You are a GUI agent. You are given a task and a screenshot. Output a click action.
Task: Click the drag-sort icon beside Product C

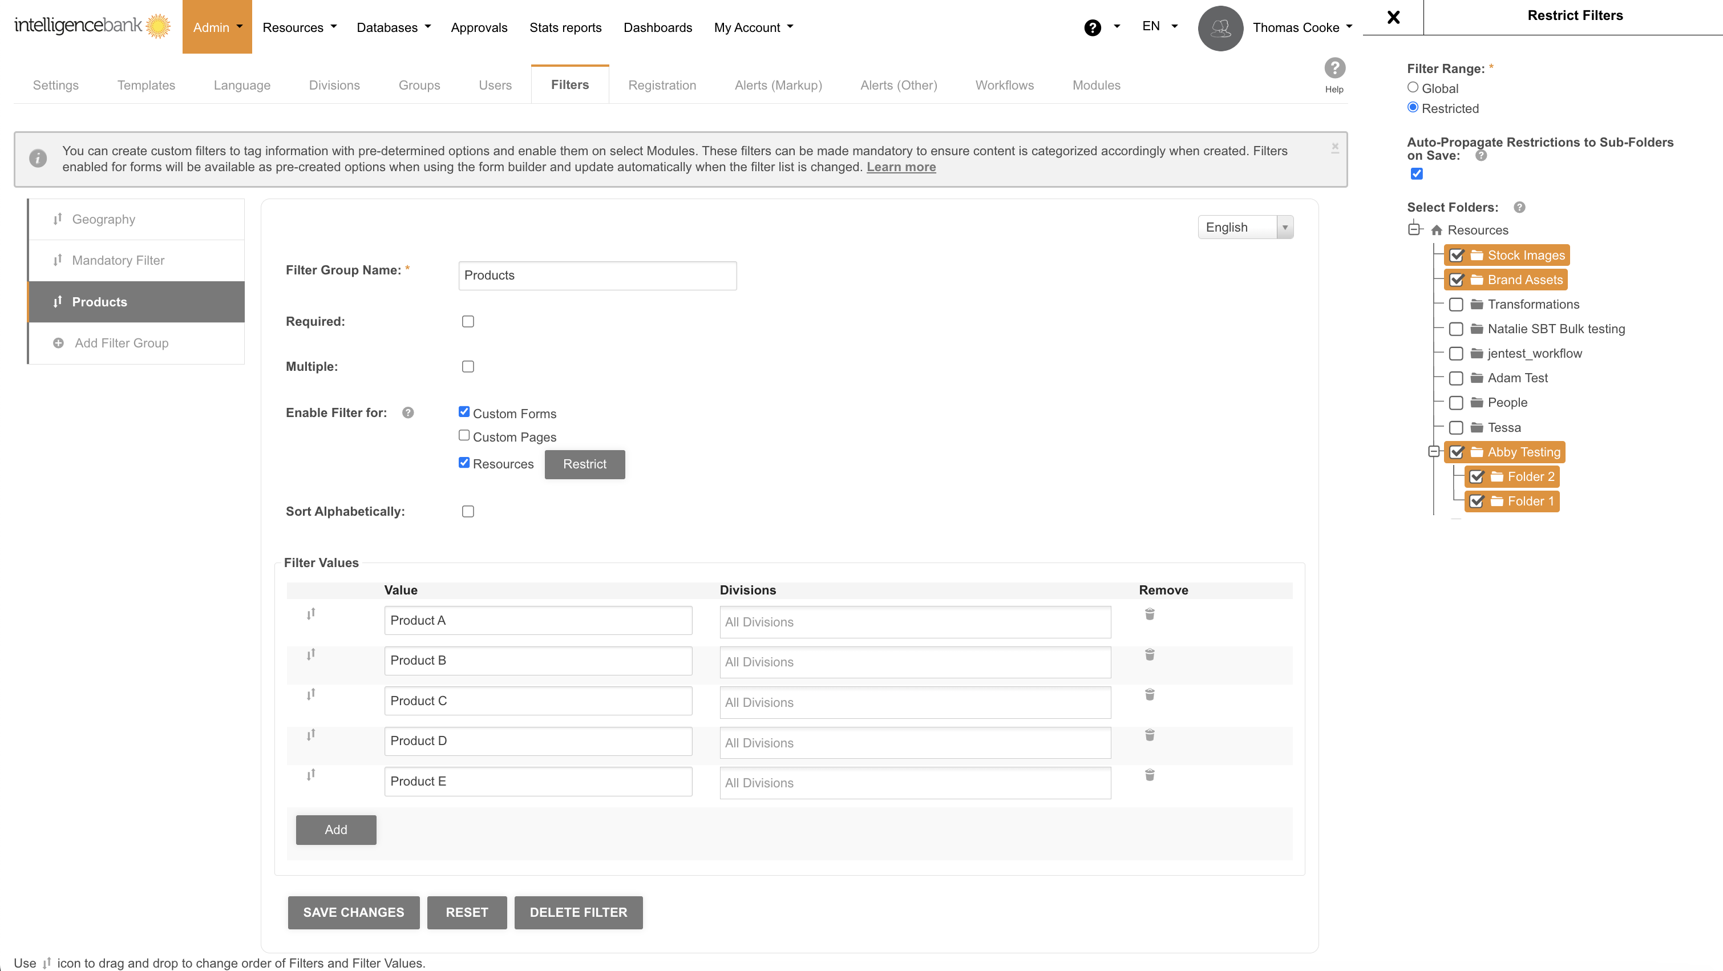point(310,694)
